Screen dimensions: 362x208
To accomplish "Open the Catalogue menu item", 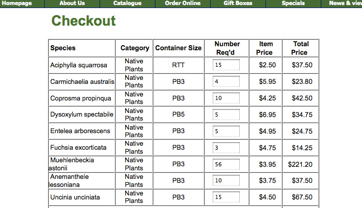I will [x=127, y=4].
